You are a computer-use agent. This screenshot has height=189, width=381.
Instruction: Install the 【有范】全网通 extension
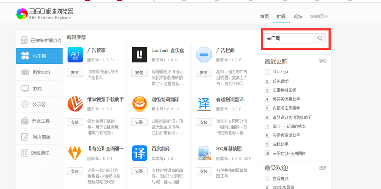pos(75,171)
